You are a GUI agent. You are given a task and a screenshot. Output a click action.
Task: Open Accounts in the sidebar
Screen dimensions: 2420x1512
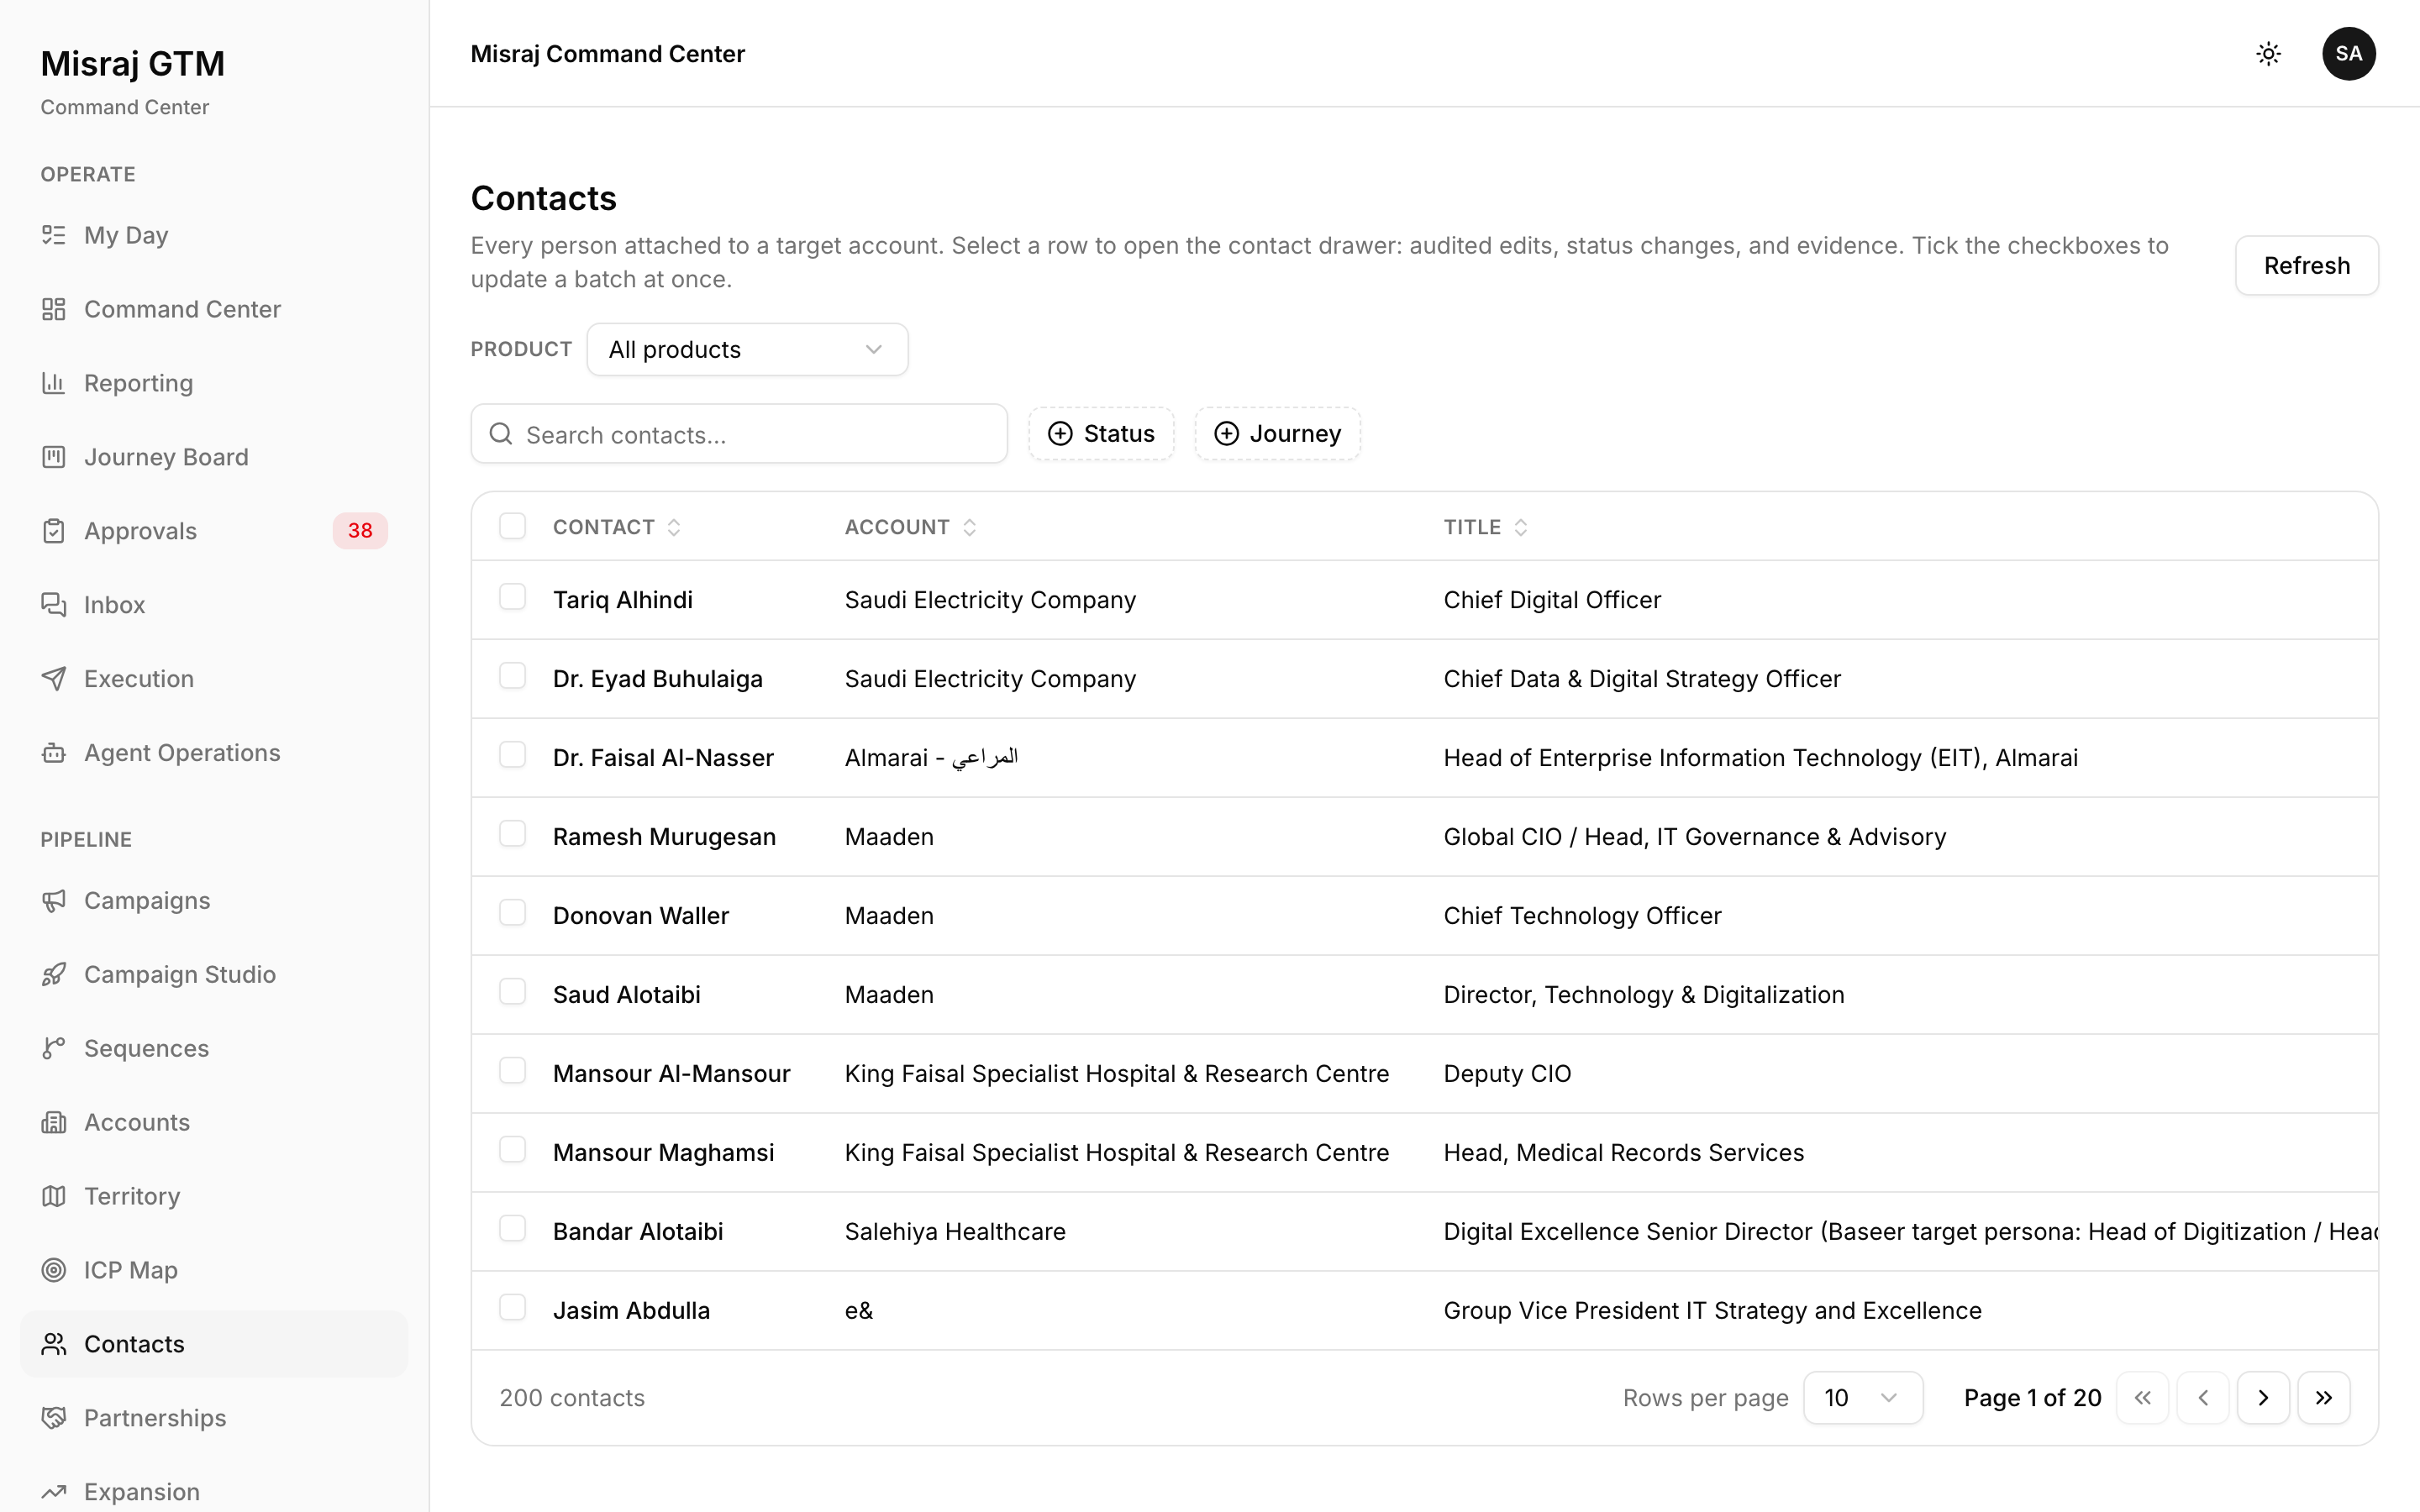[214, 1123]
